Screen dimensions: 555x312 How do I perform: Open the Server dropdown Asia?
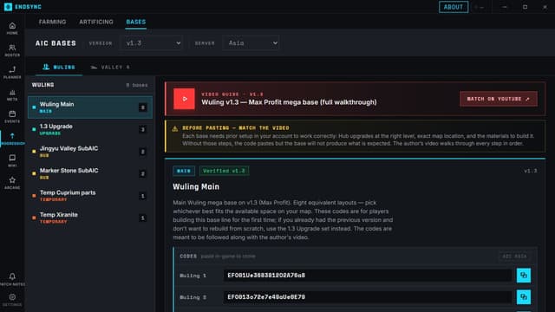pyautogui.click(x=251, y=42)
